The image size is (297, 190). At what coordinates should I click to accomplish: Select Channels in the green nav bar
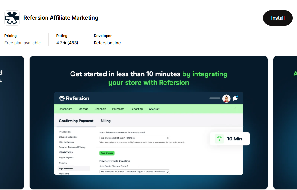coord(100,109)
